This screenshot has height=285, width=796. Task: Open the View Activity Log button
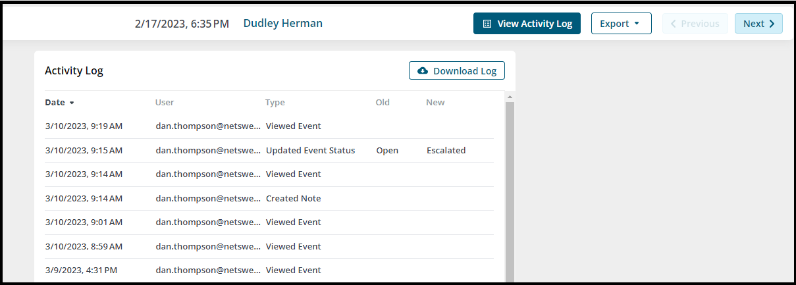[x=527, y=24]
